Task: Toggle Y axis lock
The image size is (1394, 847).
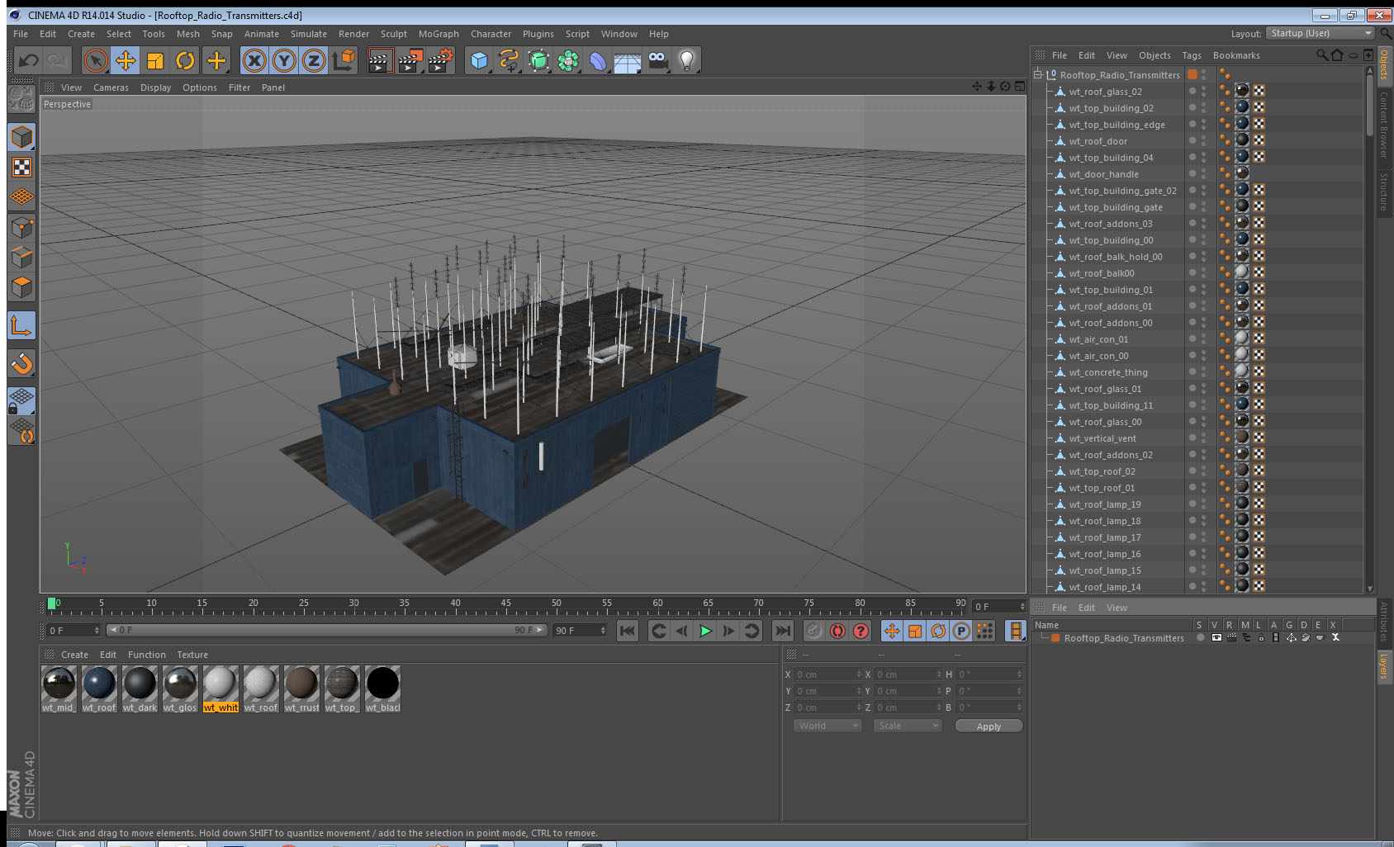Action: coord(284,60)
